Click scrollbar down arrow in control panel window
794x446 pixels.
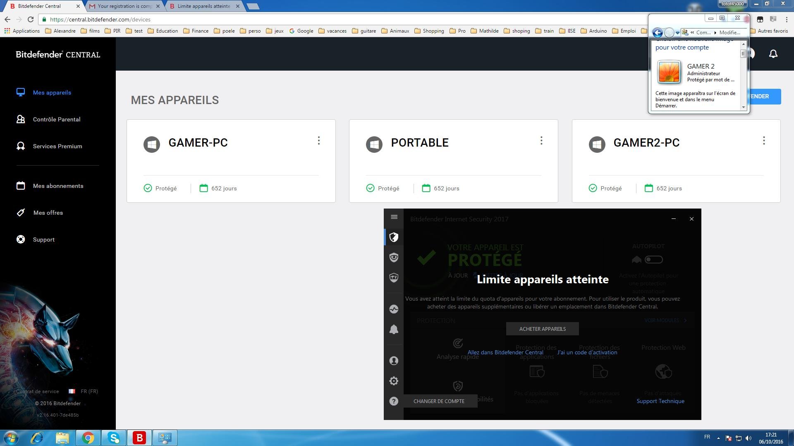click(743, 107)
